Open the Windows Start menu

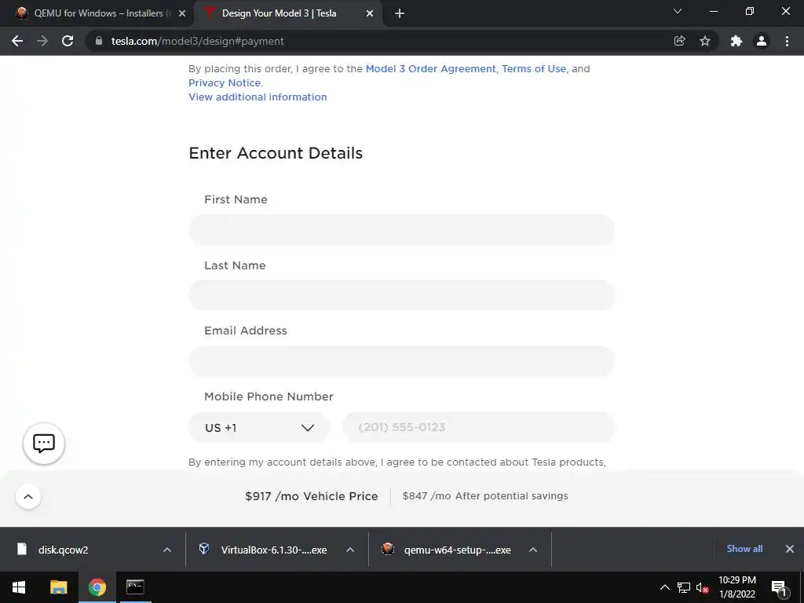point(19,587)
